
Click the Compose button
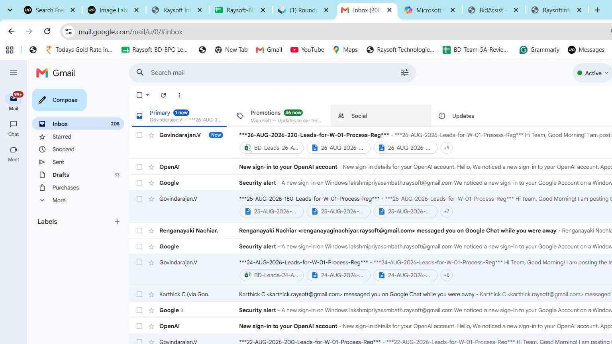pyautogui.click(x=59, y=100)
